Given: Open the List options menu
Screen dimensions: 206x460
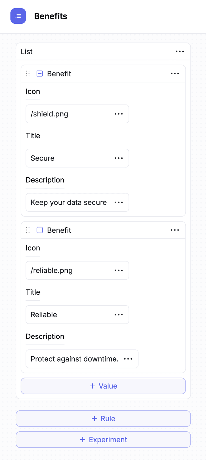Looking at the screenshot, I should [x=180, y=51].
